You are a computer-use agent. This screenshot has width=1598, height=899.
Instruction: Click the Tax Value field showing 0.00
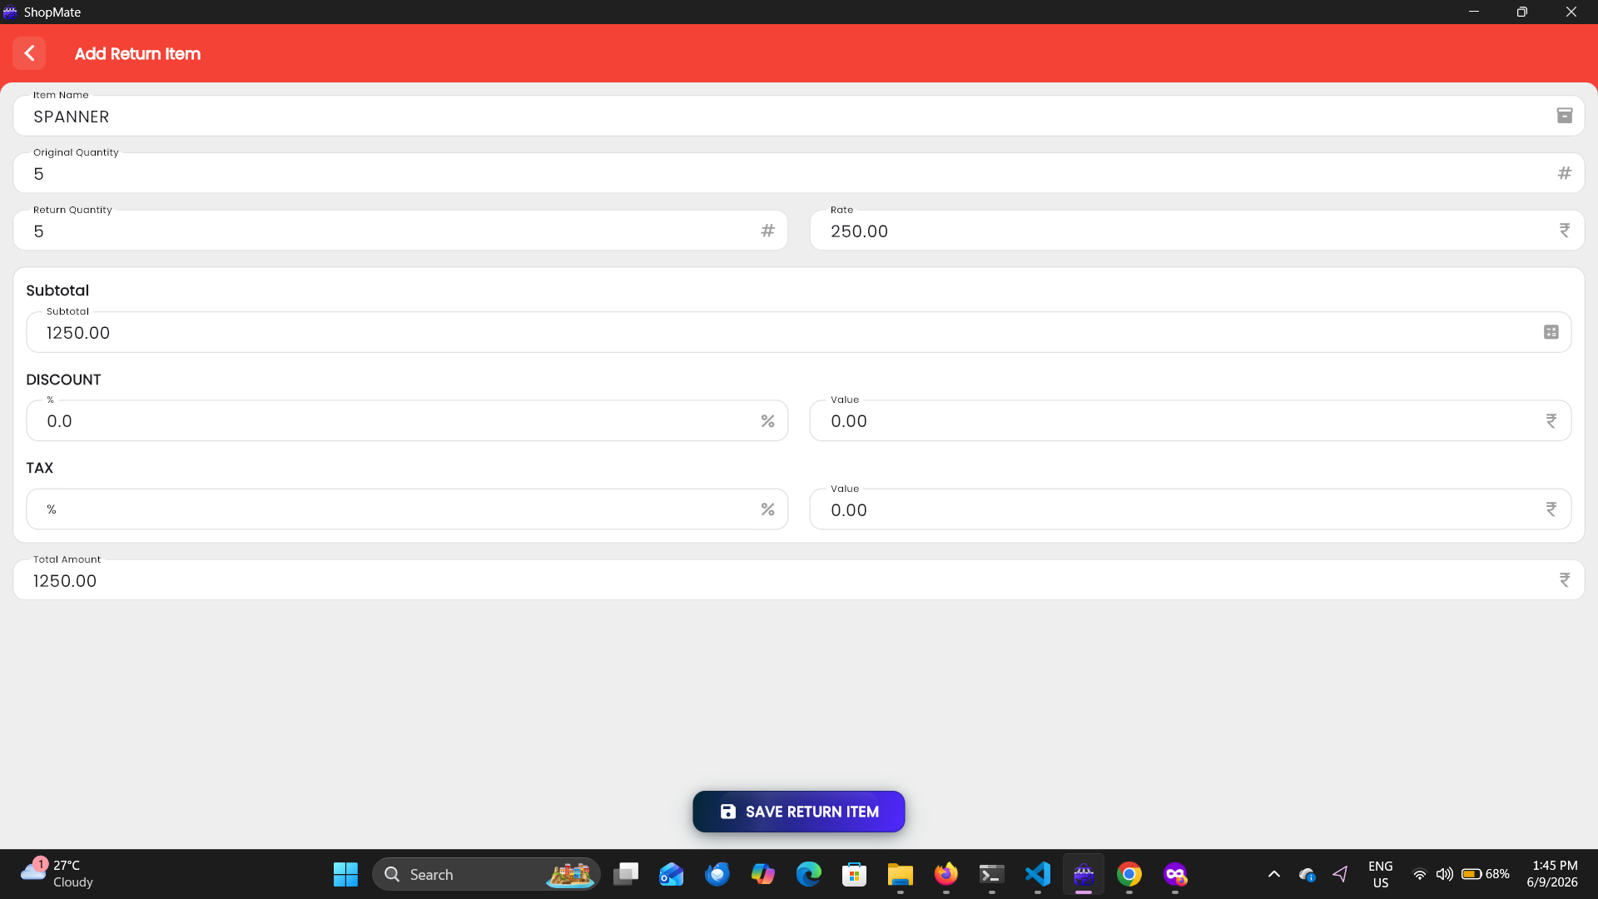point(1190,509)
